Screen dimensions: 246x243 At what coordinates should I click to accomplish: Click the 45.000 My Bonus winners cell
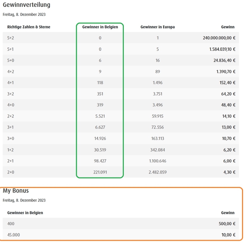click(x=14, y=235)
